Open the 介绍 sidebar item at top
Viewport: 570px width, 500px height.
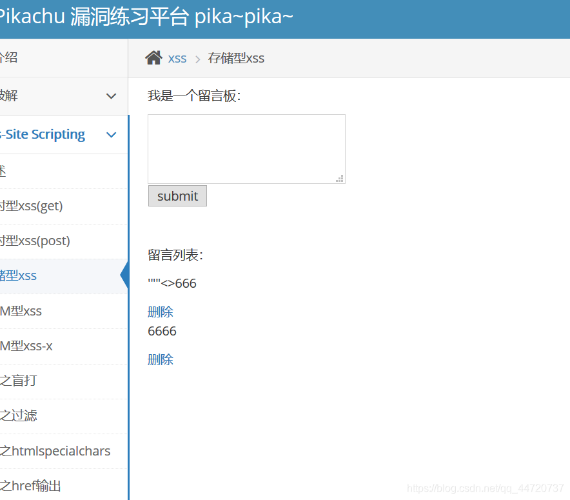(x=9, y=57)
